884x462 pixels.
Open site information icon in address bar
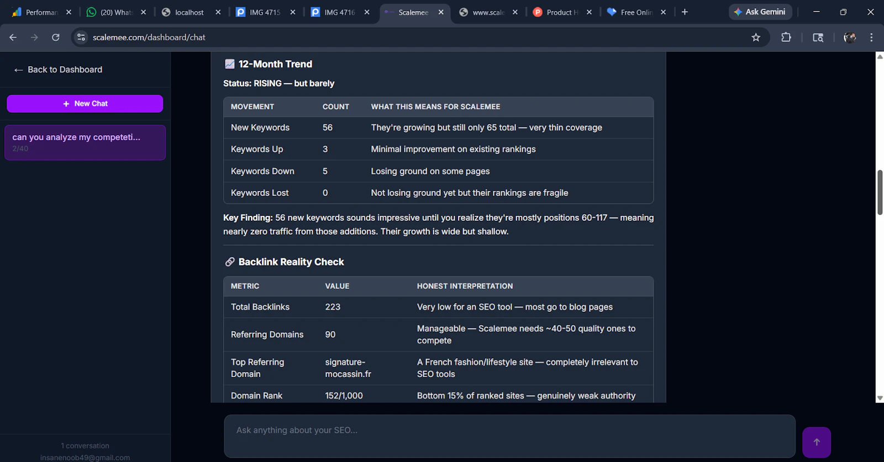tap(81, 37)
